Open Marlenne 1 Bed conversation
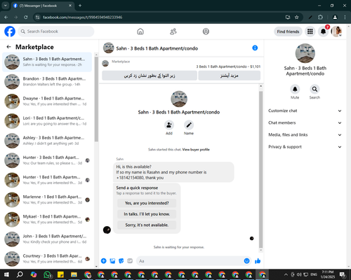Image resolution: width=351 pixels, height=280 pixels. [x=47, y=199]
